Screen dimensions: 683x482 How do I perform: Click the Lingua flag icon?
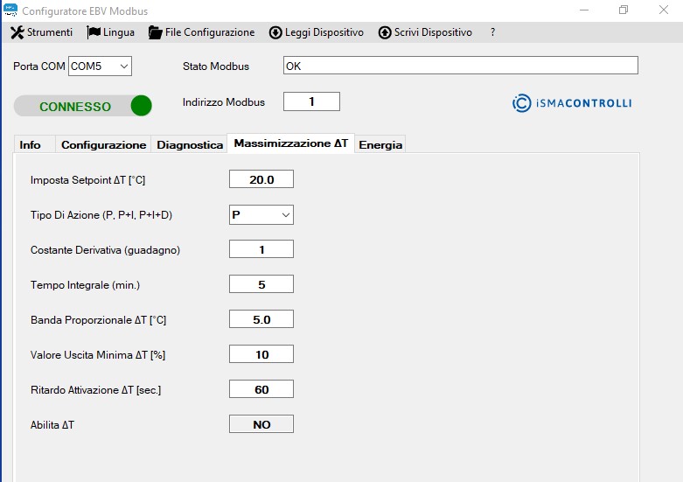[x=94, y=32]
